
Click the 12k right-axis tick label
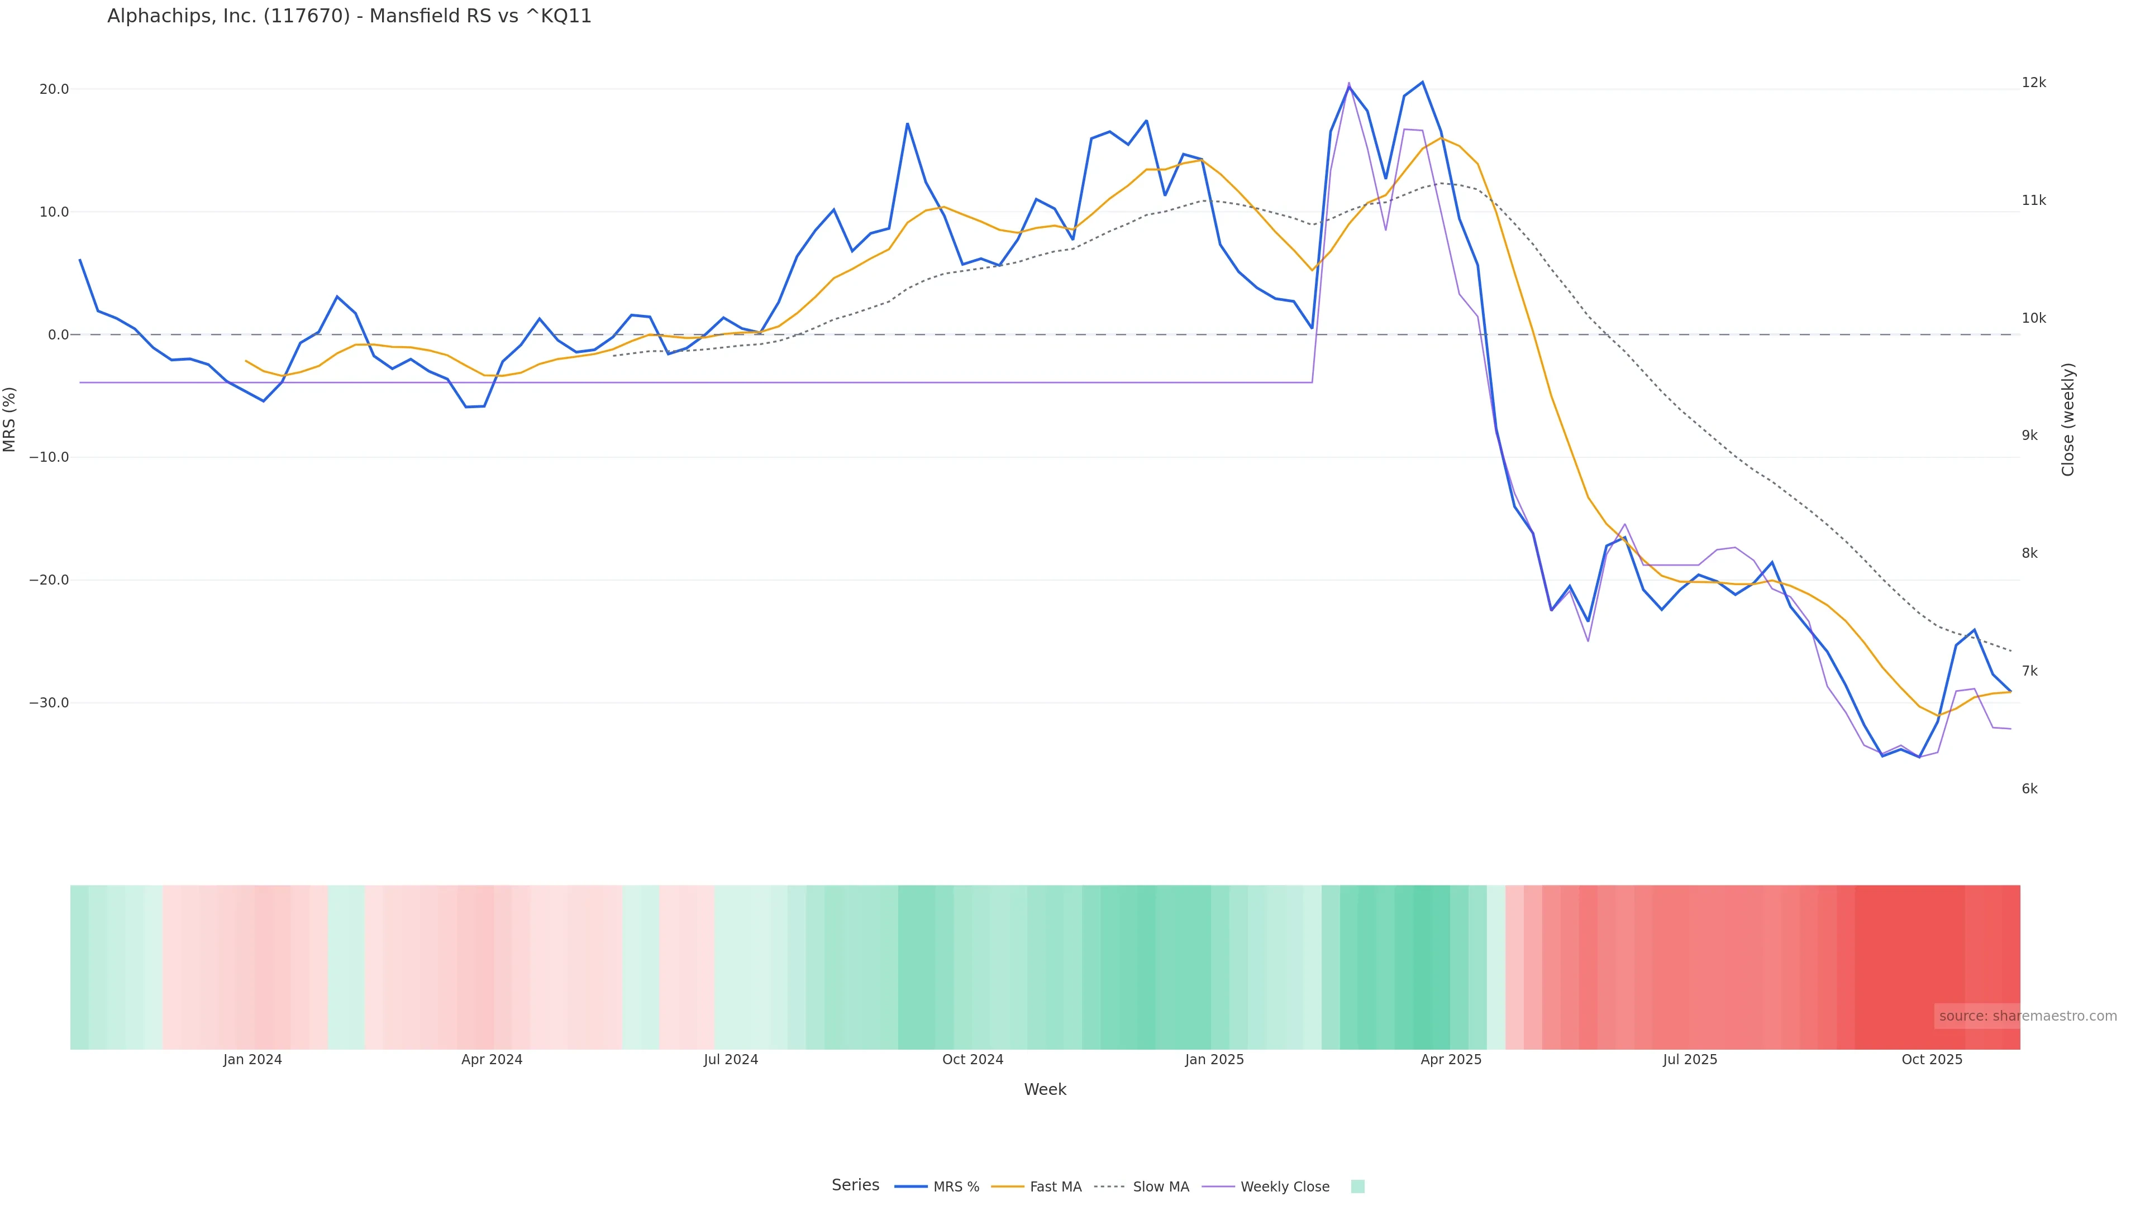(x=2033, y=83)
